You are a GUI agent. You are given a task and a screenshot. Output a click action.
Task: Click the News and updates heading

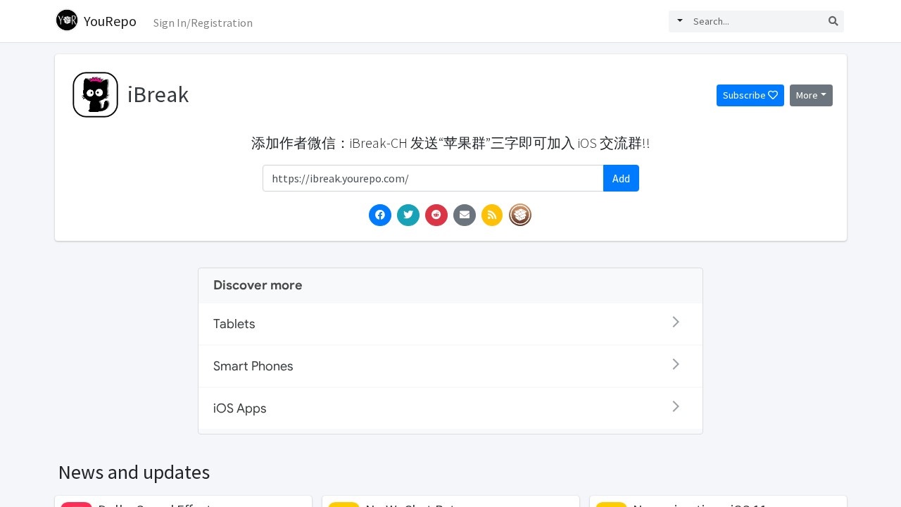click(x=134, y=472)
